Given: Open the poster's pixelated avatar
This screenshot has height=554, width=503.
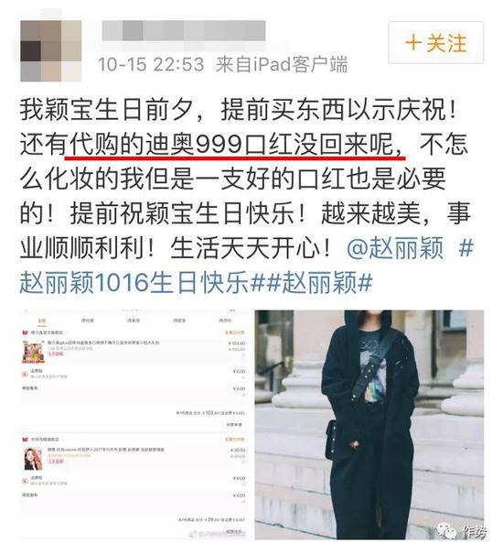Looking at the screenshot, I should tap(51, 51).
